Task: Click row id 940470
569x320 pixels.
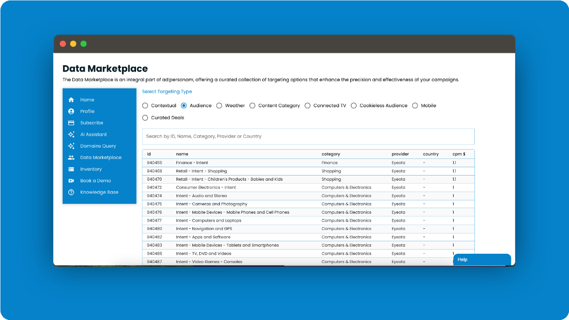Action: tap(154, 180)
